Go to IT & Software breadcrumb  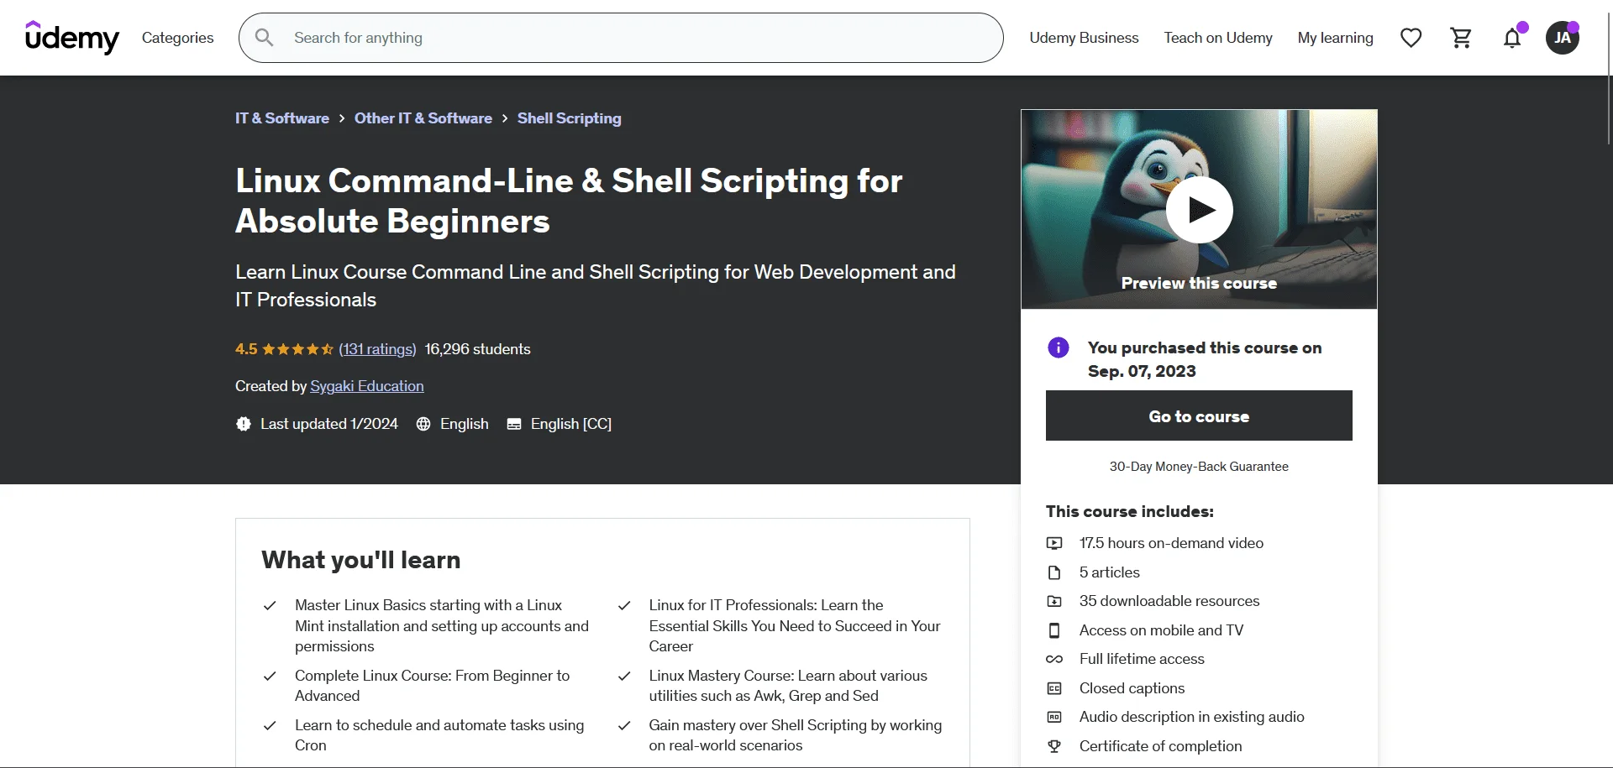[282, 118]
